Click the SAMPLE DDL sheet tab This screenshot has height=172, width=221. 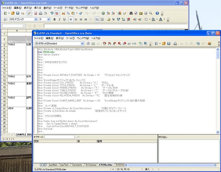point(24,134)
